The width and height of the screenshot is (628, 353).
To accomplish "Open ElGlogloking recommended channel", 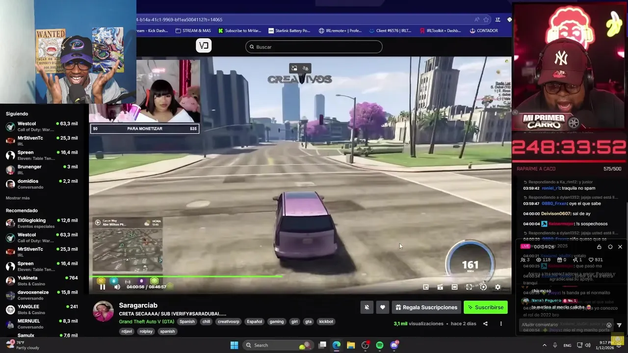I will pos(42,223).
